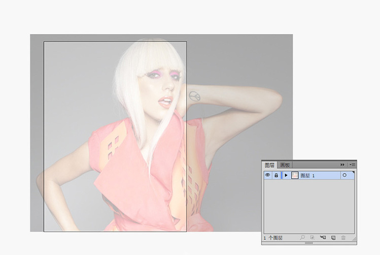Switch to the 画板 tab

285,165
